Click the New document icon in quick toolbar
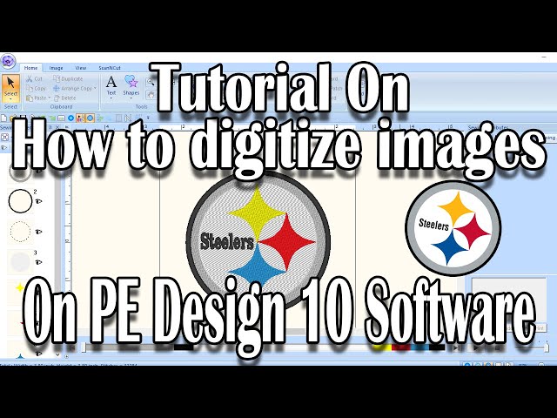 click(x=3, y=118)
